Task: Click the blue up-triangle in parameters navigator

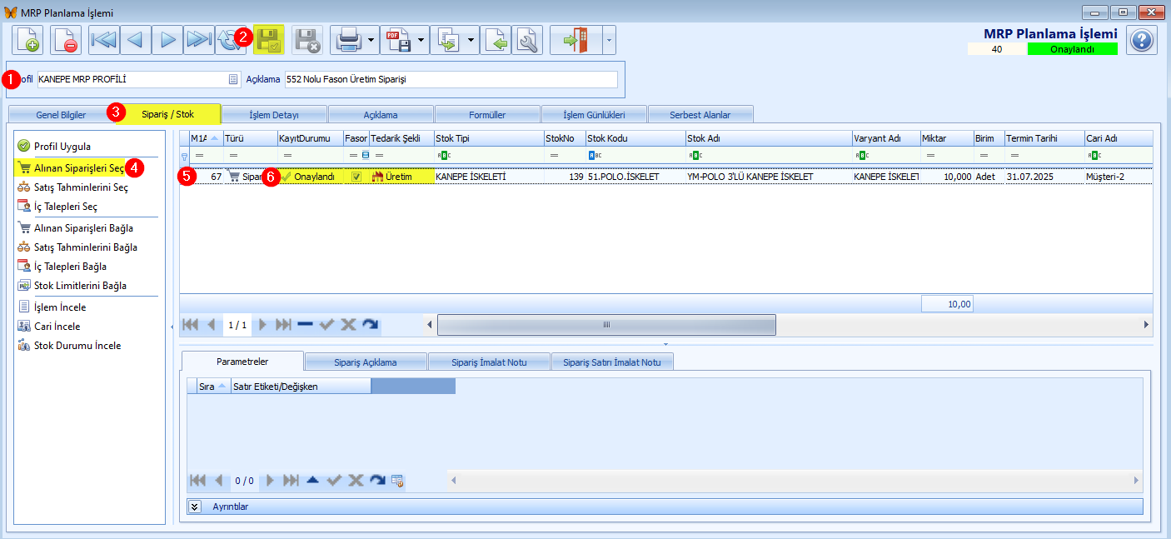Action: pos(313,480)
